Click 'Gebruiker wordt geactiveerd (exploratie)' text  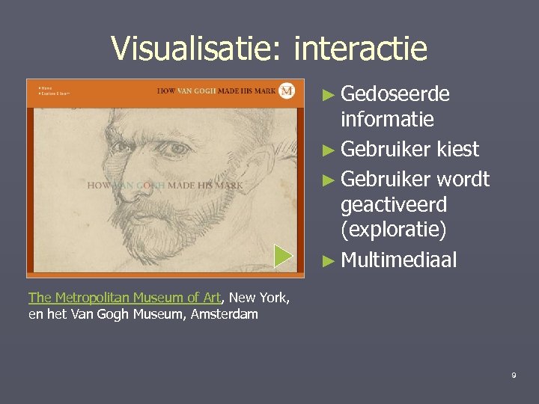415,205
